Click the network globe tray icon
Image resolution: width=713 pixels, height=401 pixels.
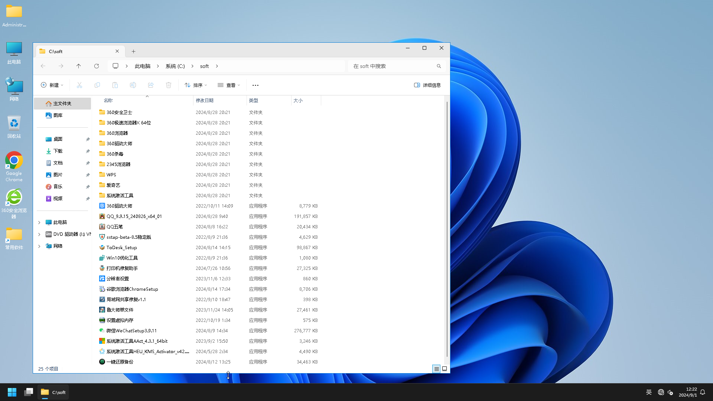click(x=661, y=392)
